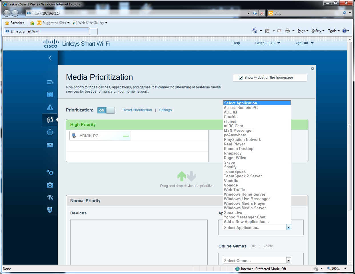The height and width of the screenshot is (274, 355).
Task: Open the Favorites button
Action: (15, 23)
